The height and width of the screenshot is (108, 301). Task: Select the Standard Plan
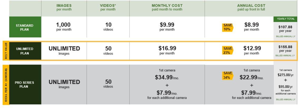pyautogui.click(x=25, y=27)
